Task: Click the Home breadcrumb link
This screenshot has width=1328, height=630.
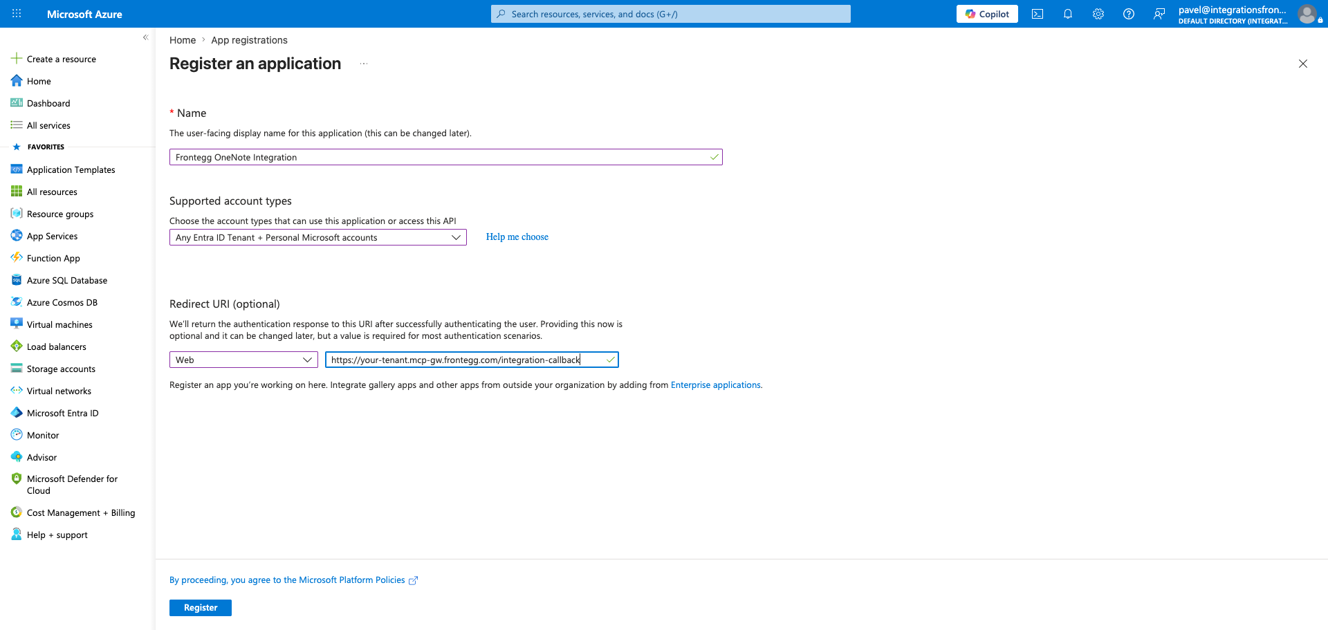Action: (x=183, y=40)
